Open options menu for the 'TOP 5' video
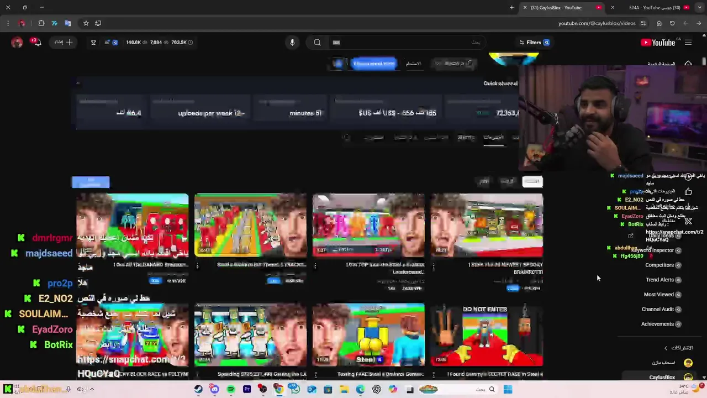 (x=315, y=266)
